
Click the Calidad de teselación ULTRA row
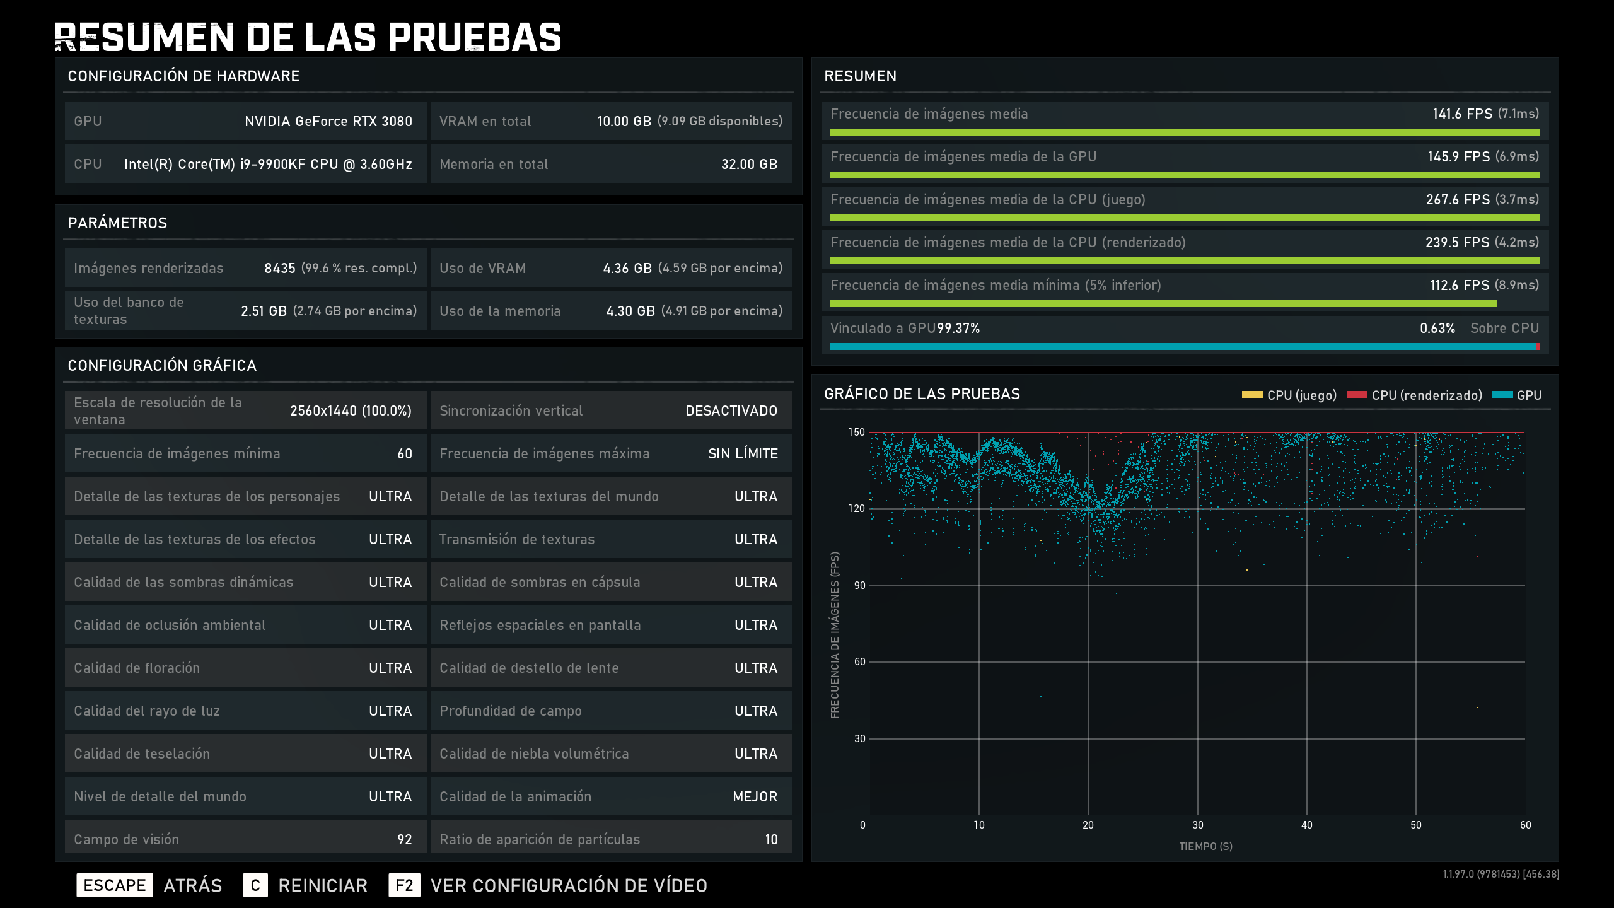245,754
